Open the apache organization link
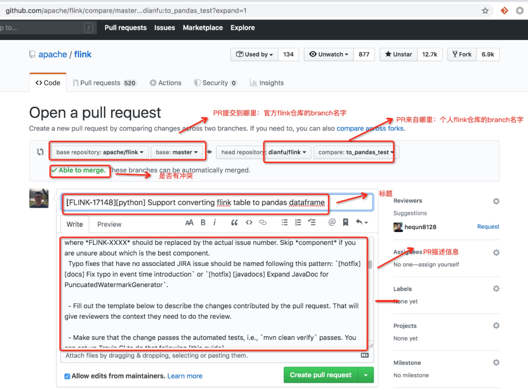 [x=52, y=55]
